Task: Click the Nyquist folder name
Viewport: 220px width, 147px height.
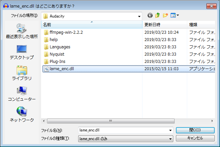Action: [x=57, y=54]
